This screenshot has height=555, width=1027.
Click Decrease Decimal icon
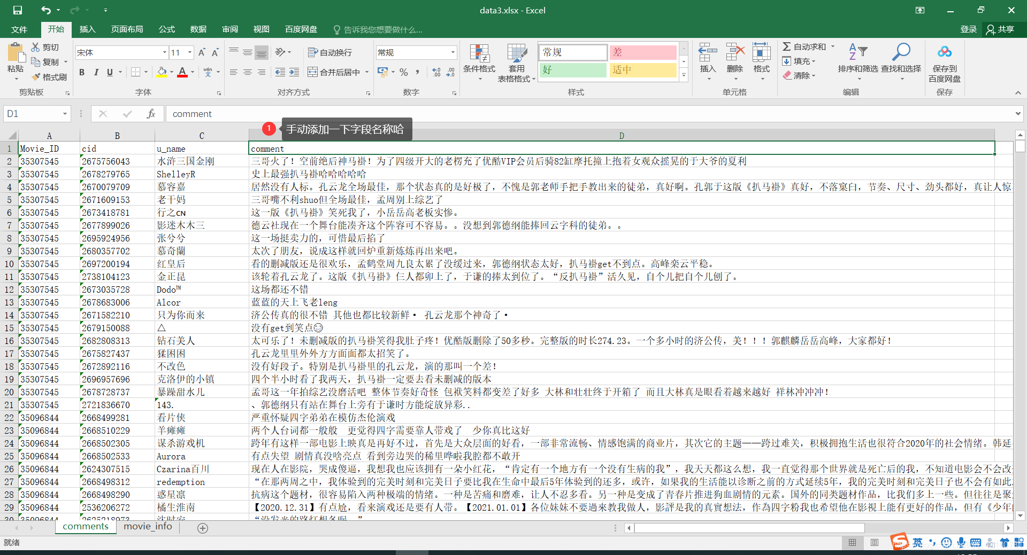coord(450,72)
